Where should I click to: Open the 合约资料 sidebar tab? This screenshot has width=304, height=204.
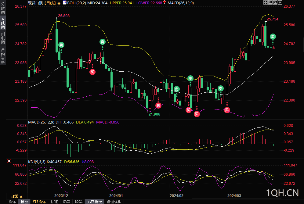pos(3,56)
